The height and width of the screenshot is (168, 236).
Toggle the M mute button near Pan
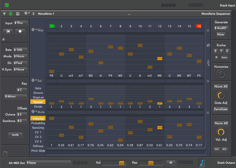point(171,162)
